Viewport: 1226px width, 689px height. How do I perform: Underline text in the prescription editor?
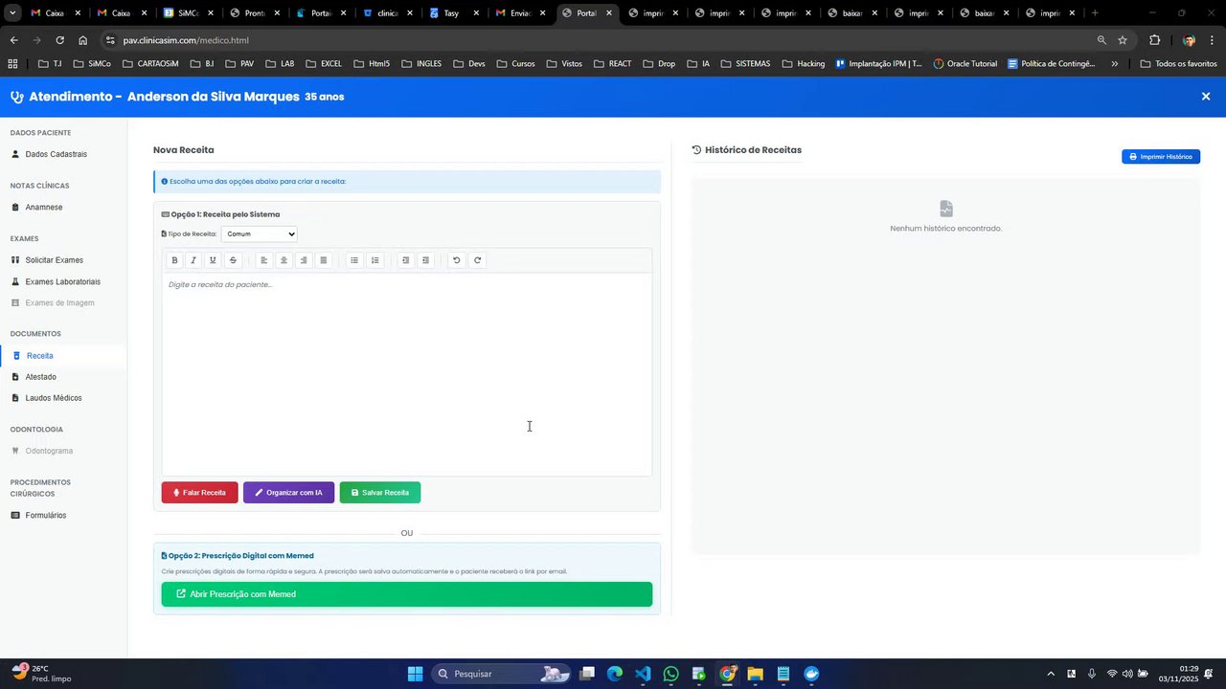click(x=213, y=260)
